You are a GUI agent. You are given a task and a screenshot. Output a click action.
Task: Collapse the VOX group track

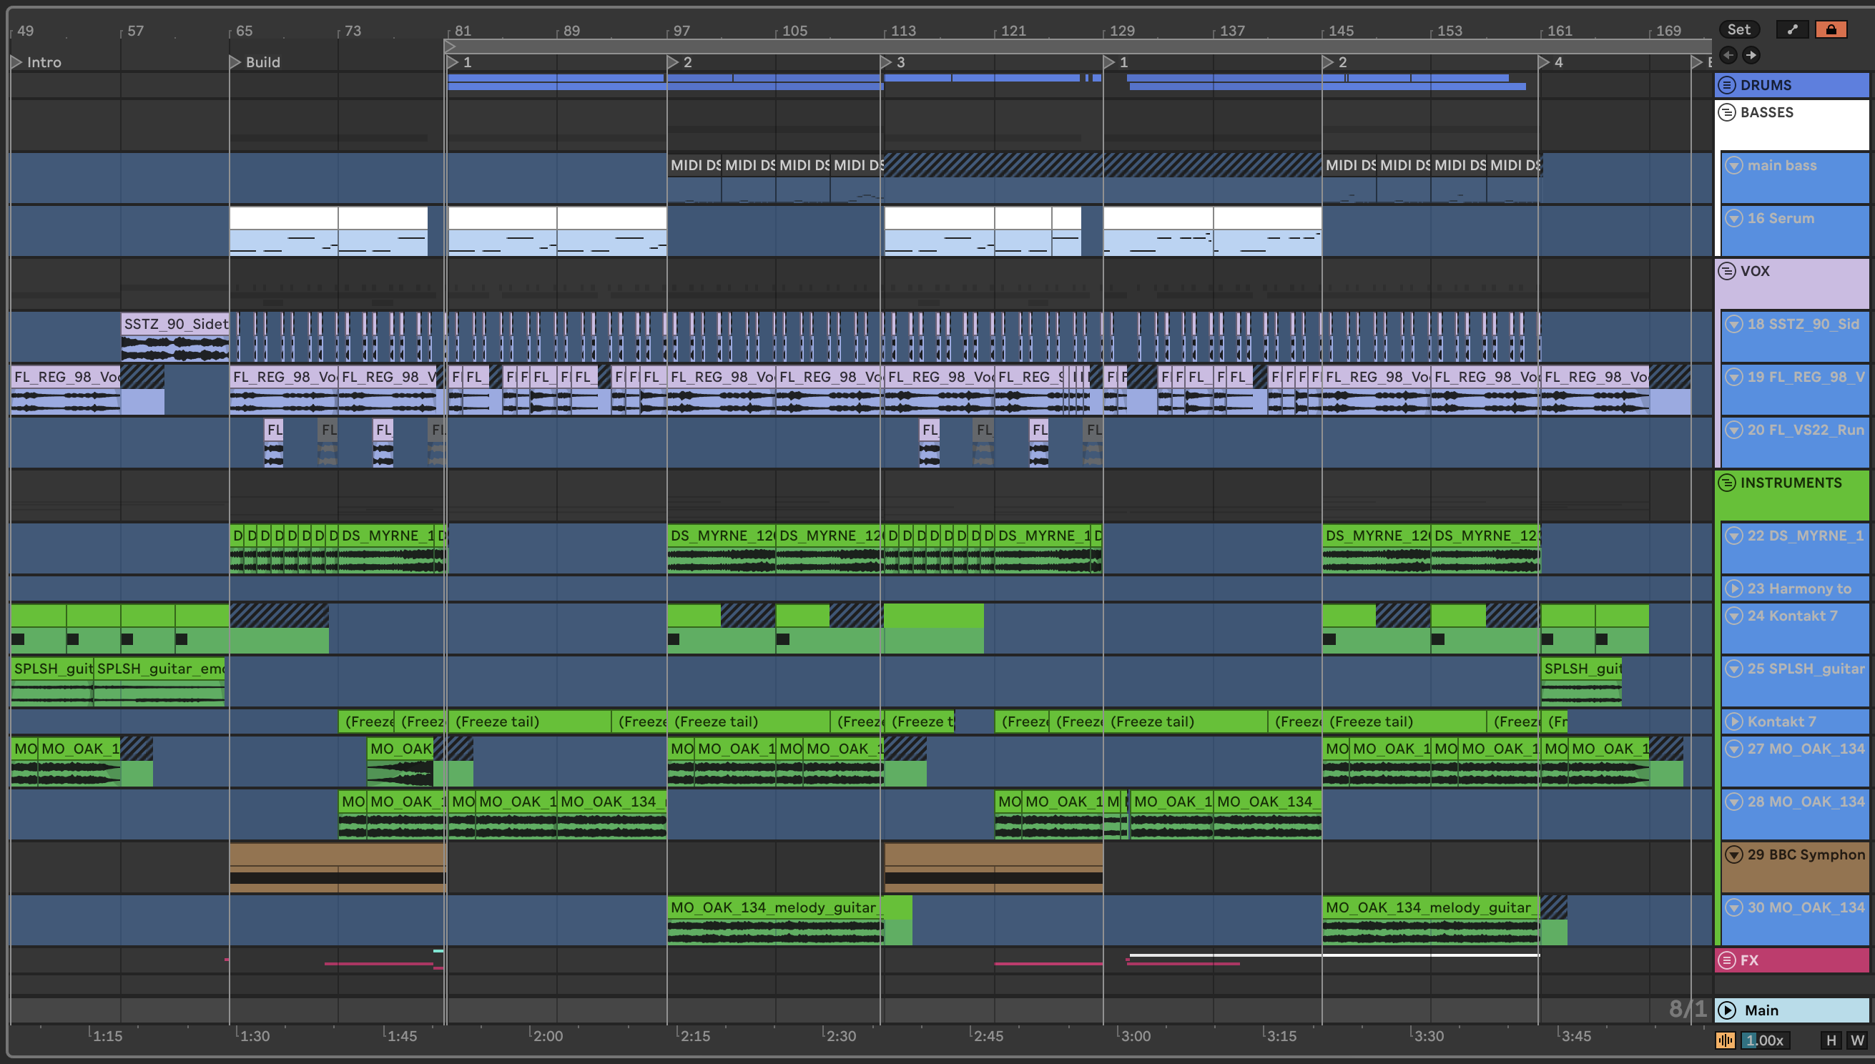(1727, 271)
